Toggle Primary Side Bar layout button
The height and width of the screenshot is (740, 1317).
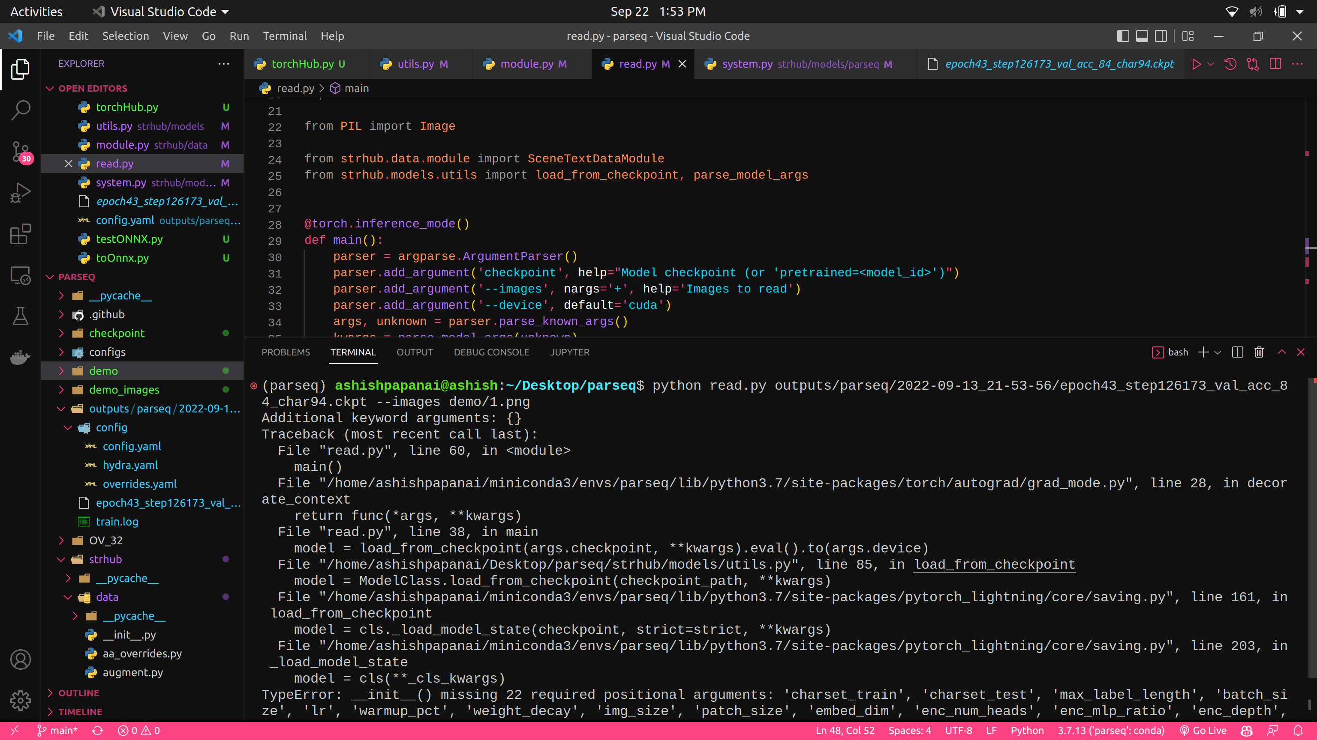click(x=1123, y=36)
